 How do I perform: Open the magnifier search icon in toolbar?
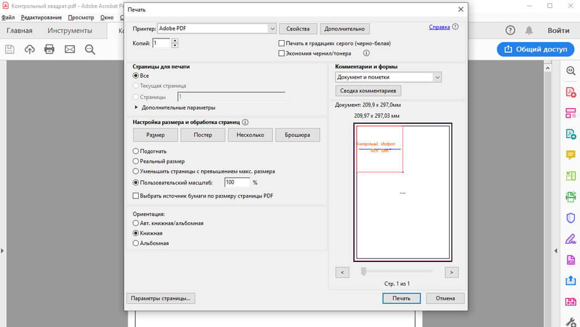pos(89,49)
